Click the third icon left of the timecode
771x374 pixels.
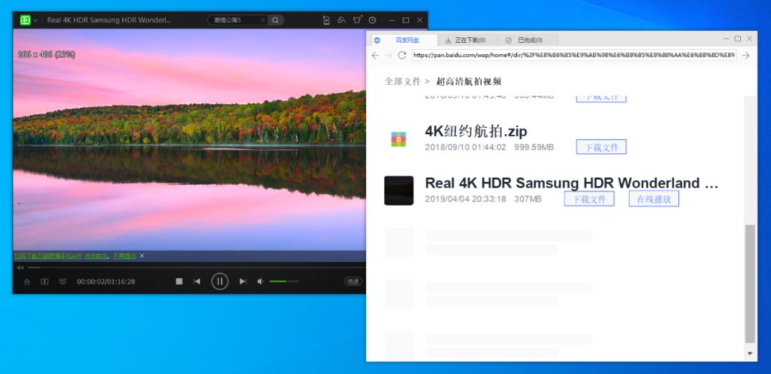(62, 282)
